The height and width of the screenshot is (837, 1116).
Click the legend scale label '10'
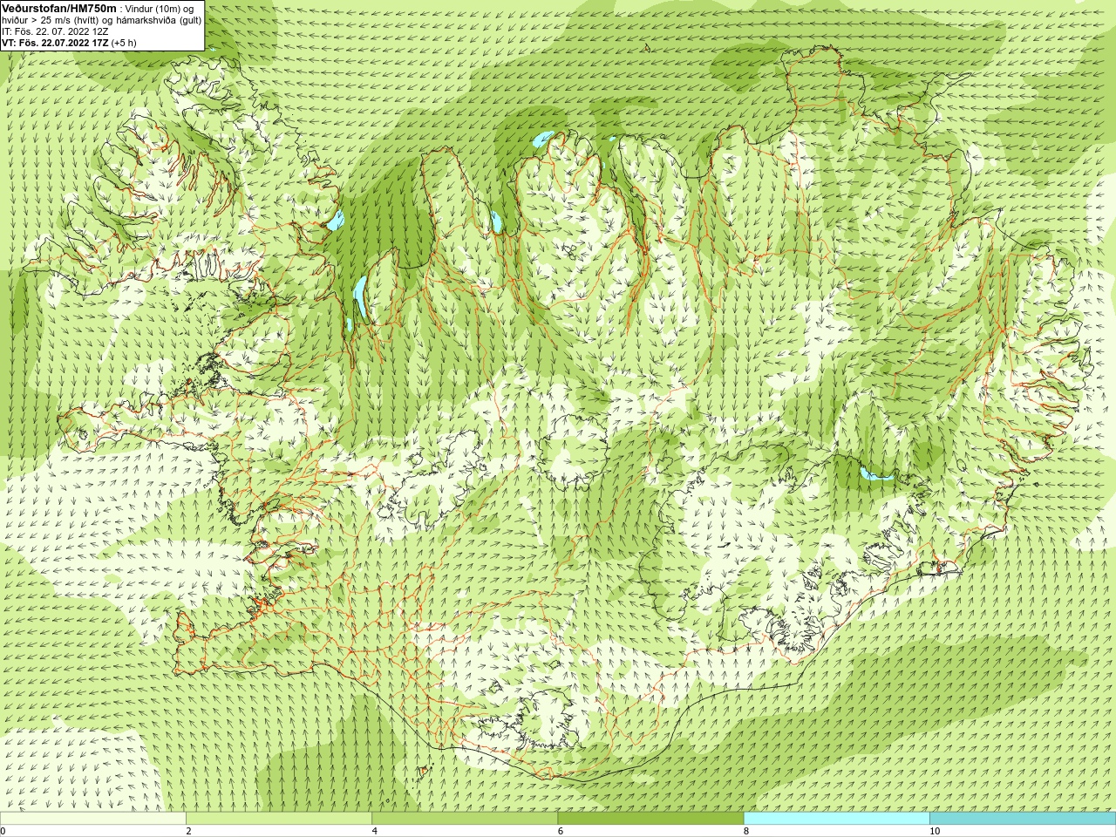935,831
